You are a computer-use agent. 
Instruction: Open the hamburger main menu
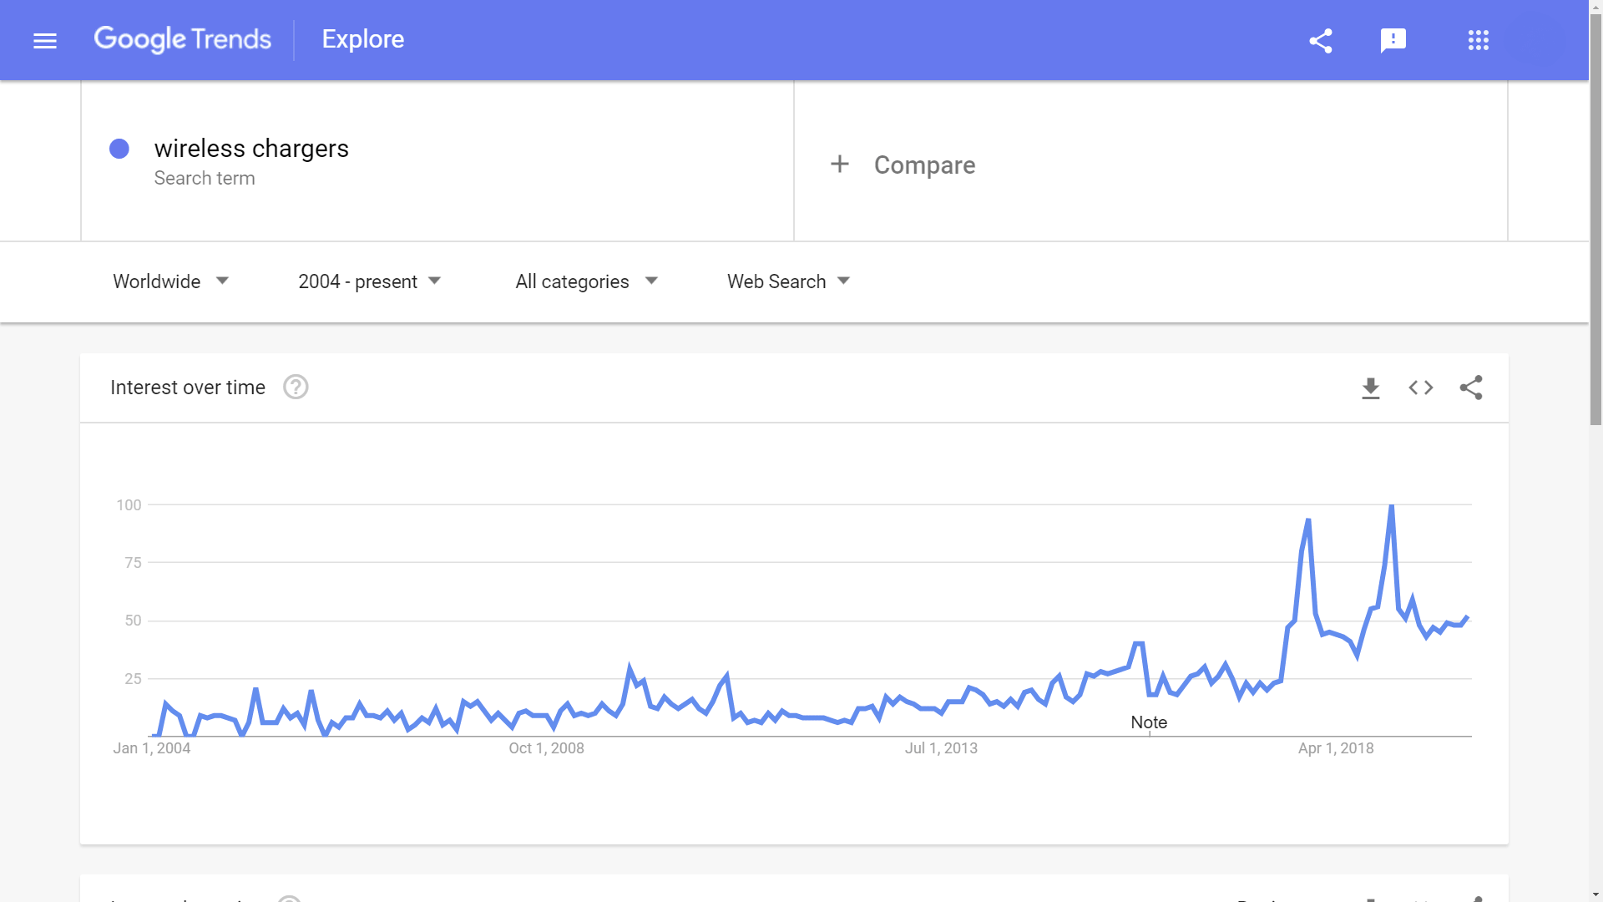[x=45, y=40]
